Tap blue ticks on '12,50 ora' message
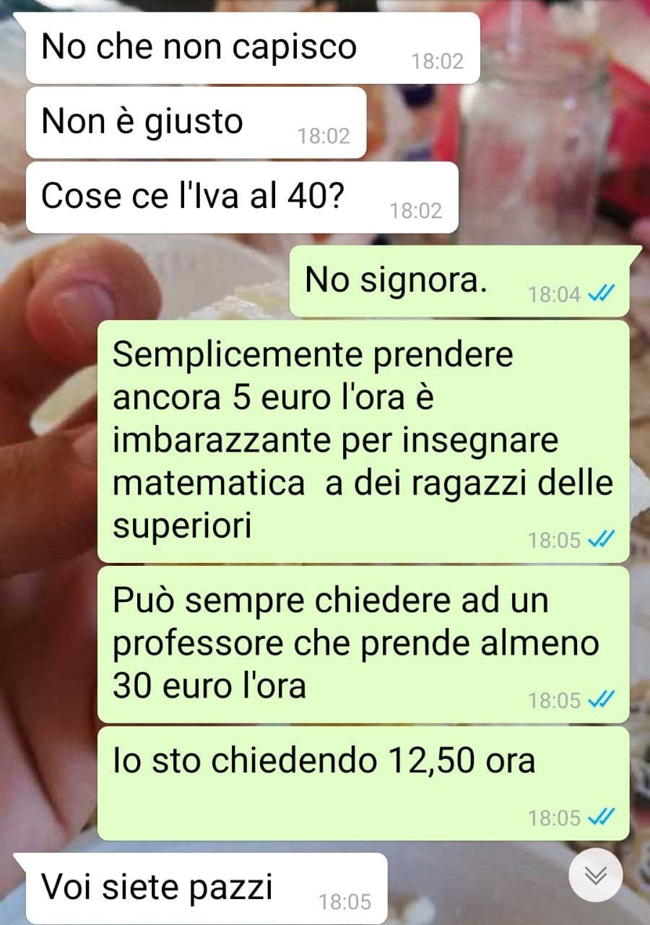650x925 pixels. [x=601, y=817]
